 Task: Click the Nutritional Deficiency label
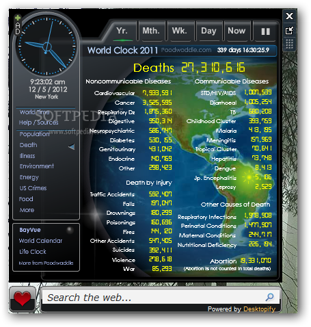(x=207, y=245)
